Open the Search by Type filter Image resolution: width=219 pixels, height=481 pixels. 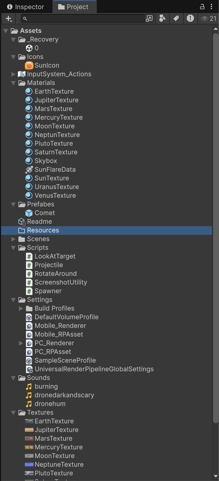pos(162,18)
